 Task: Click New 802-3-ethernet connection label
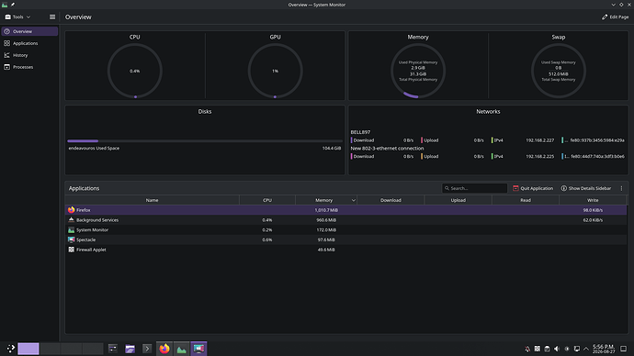pyautogui.click(x=387, y=148)
